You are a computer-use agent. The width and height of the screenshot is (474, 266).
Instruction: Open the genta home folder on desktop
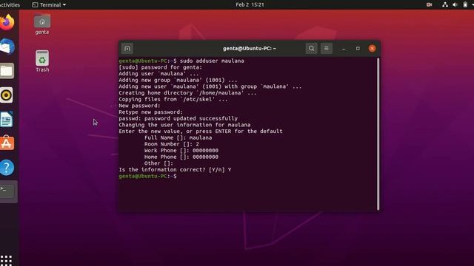coord(42,24)
